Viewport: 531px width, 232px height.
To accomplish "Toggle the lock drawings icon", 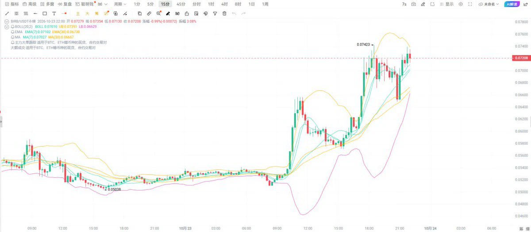I will [187, 13].
